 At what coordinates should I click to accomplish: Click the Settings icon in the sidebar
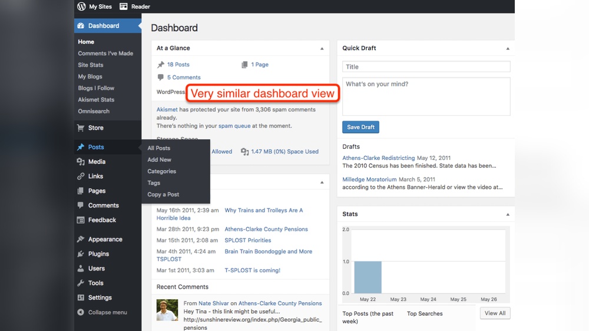pyautogui.click(x=81, y=297)
